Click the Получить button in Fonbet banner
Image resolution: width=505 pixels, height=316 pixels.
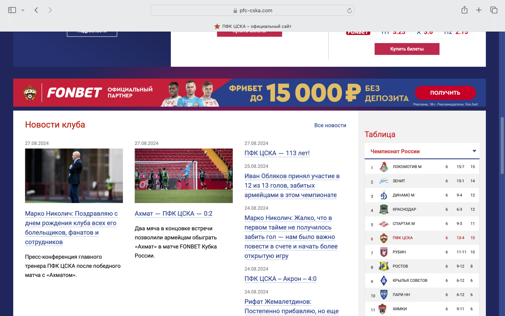click(445, 93)
